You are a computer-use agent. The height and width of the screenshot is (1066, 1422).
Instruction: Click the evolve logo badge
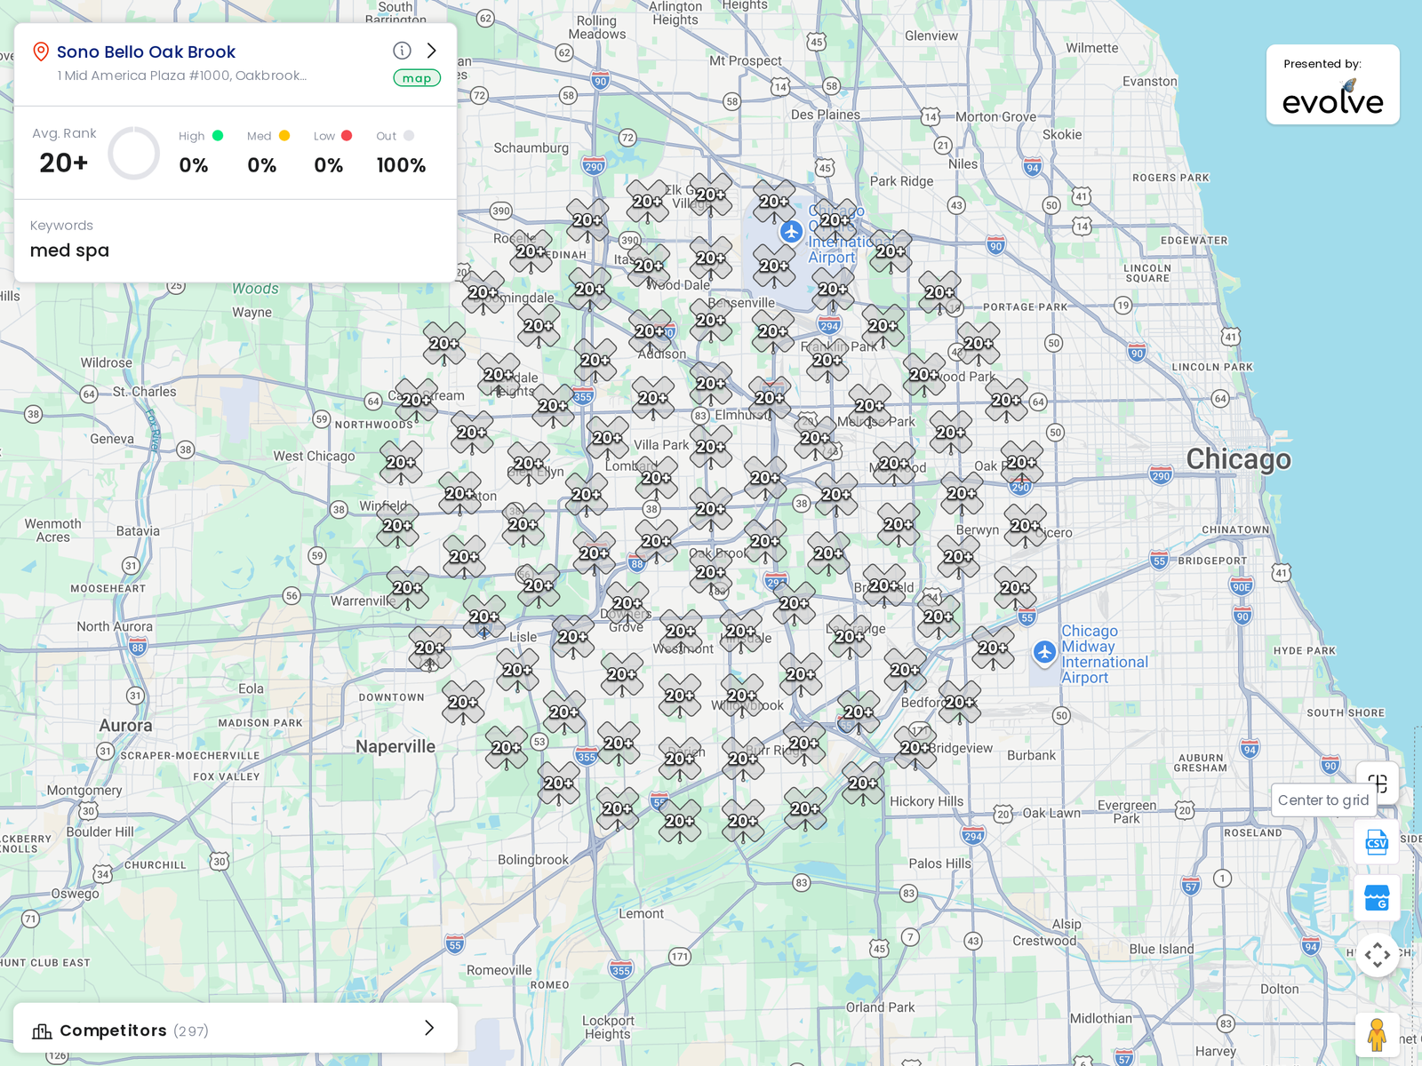(1332, 84)
